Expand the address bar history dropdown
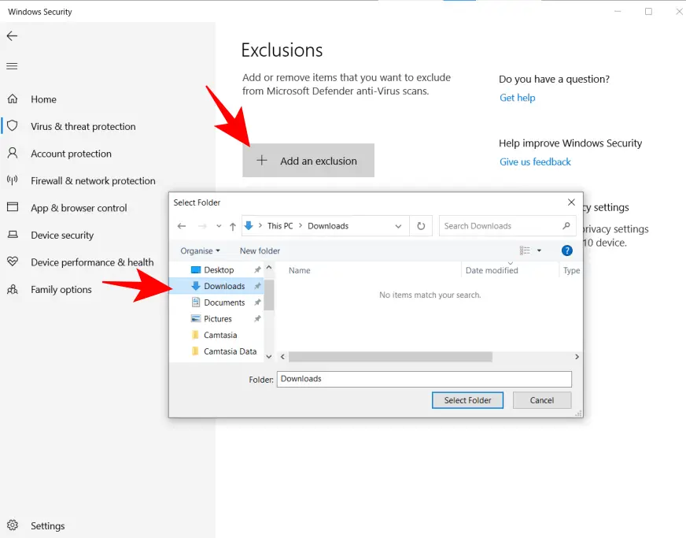Viewport: 686px width, 538px height. tap(398, 226)
